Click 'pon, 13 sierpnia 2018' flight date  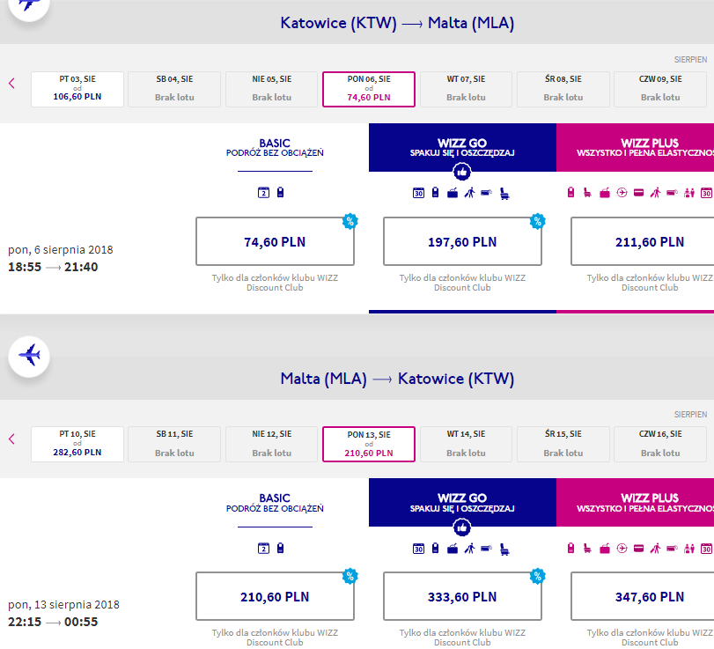[x=63, y=605]
